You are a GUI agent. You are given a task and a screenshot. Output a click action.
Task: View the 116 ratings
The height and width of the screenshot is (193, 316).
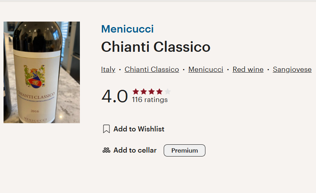[x=150, y=100]
